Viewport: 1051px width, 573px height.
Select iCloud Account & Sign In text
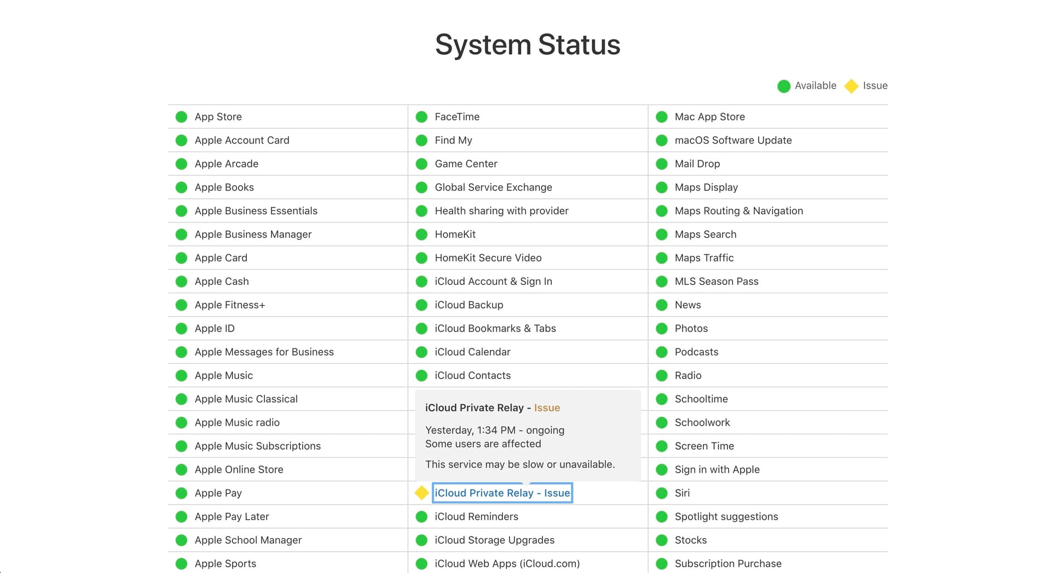click(x=494, y=282)
